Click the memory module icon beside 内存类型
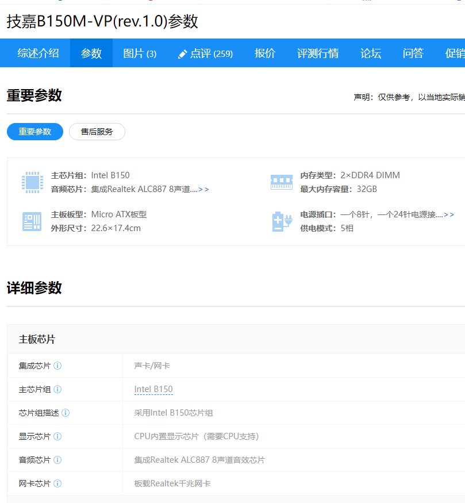Screen dimensions: 465x503 pyautogui.click(x=282, y=182)
